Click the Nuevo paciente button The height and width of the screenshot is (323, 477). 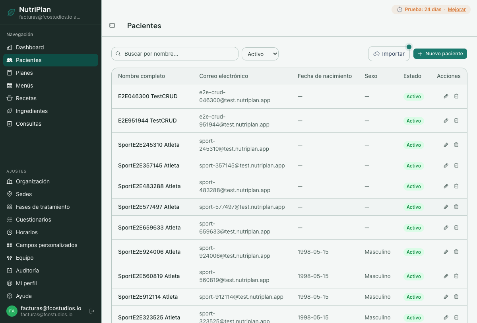pos(440,54)
